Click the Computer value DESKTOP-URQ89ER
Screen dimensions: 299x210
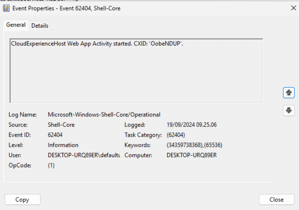[192, 155]
